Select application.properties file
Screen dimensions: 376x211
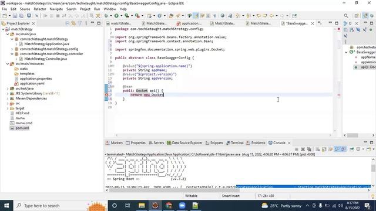coord(36,79)
